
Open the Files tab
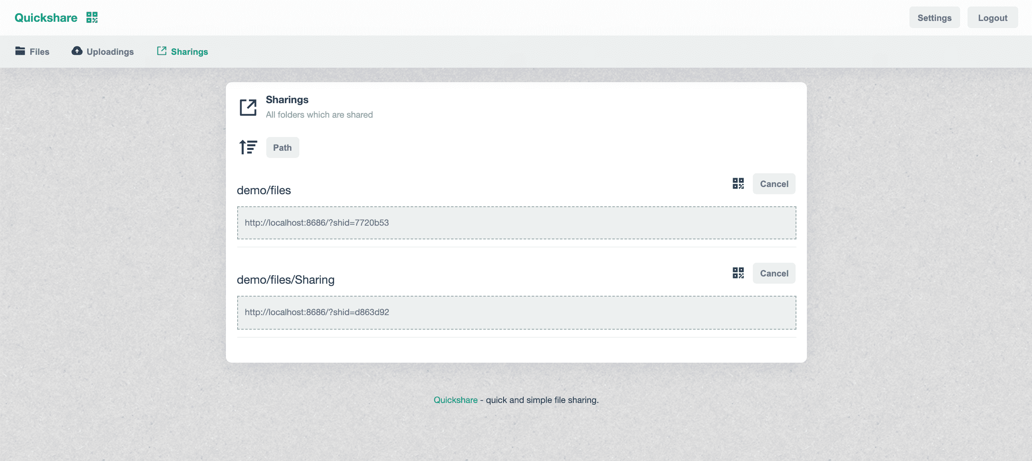(39, 52)
